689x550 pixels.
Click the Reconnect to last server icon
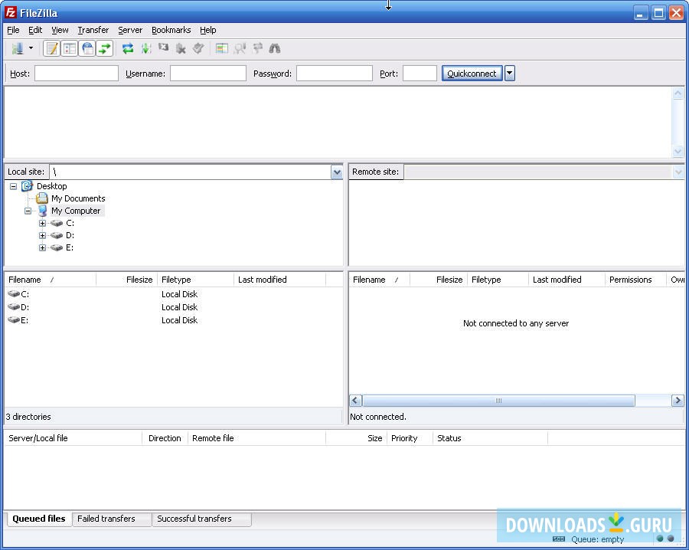click(x=198, y=48)
